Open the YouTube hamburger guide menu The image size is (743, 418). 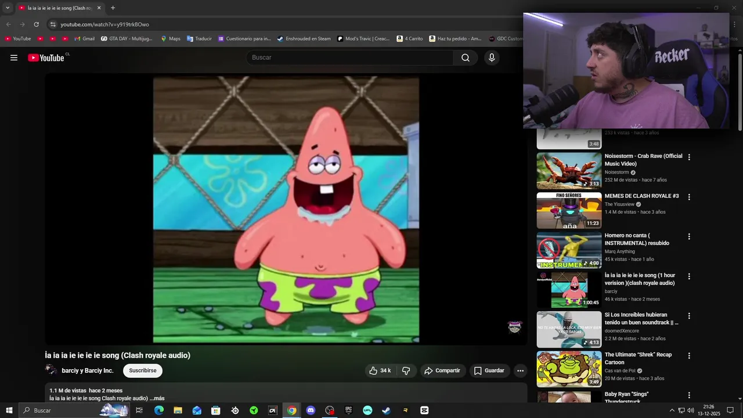coord(14,57)
